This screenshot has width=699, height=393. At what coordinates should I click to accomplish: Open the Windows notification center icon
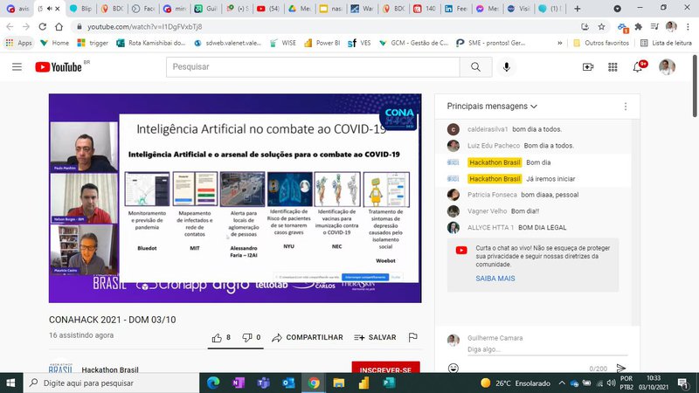click(683, 383)
